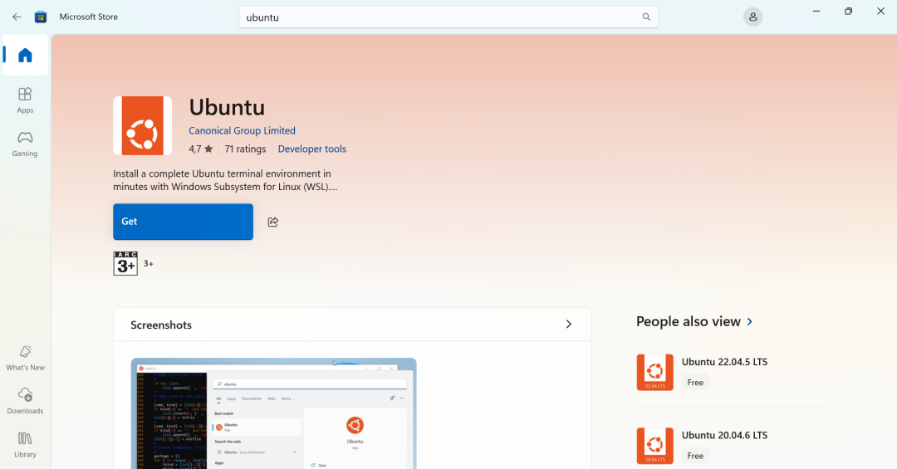Open Library in sidebar

coord(25,445)
